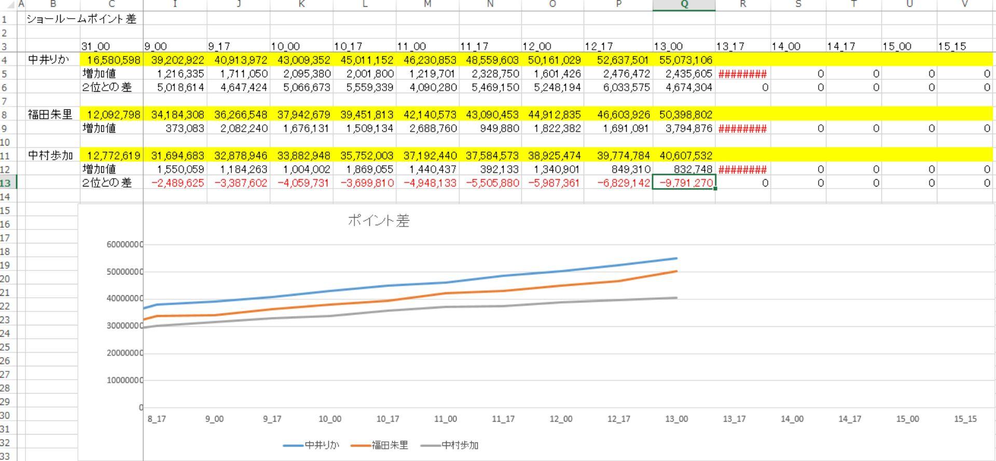This screenshot has height=461, width=996.
Task: Click the title cell ショールームポイント差
Action: click(x=81, y=19)
